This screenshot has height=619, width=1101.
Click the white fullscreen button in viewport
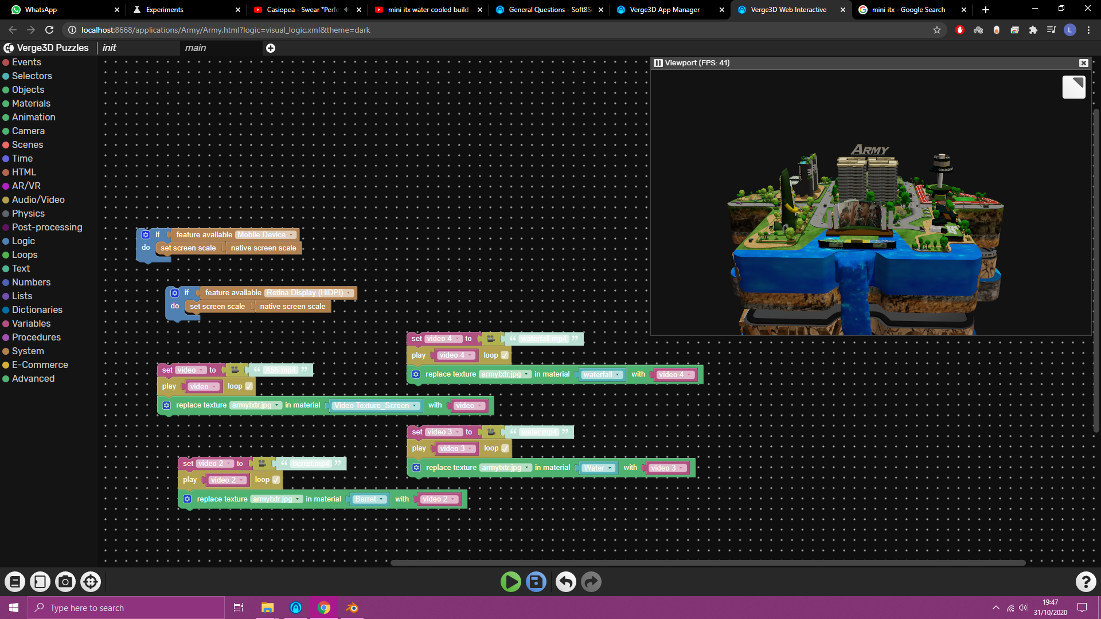click(x=1073, y=87)
